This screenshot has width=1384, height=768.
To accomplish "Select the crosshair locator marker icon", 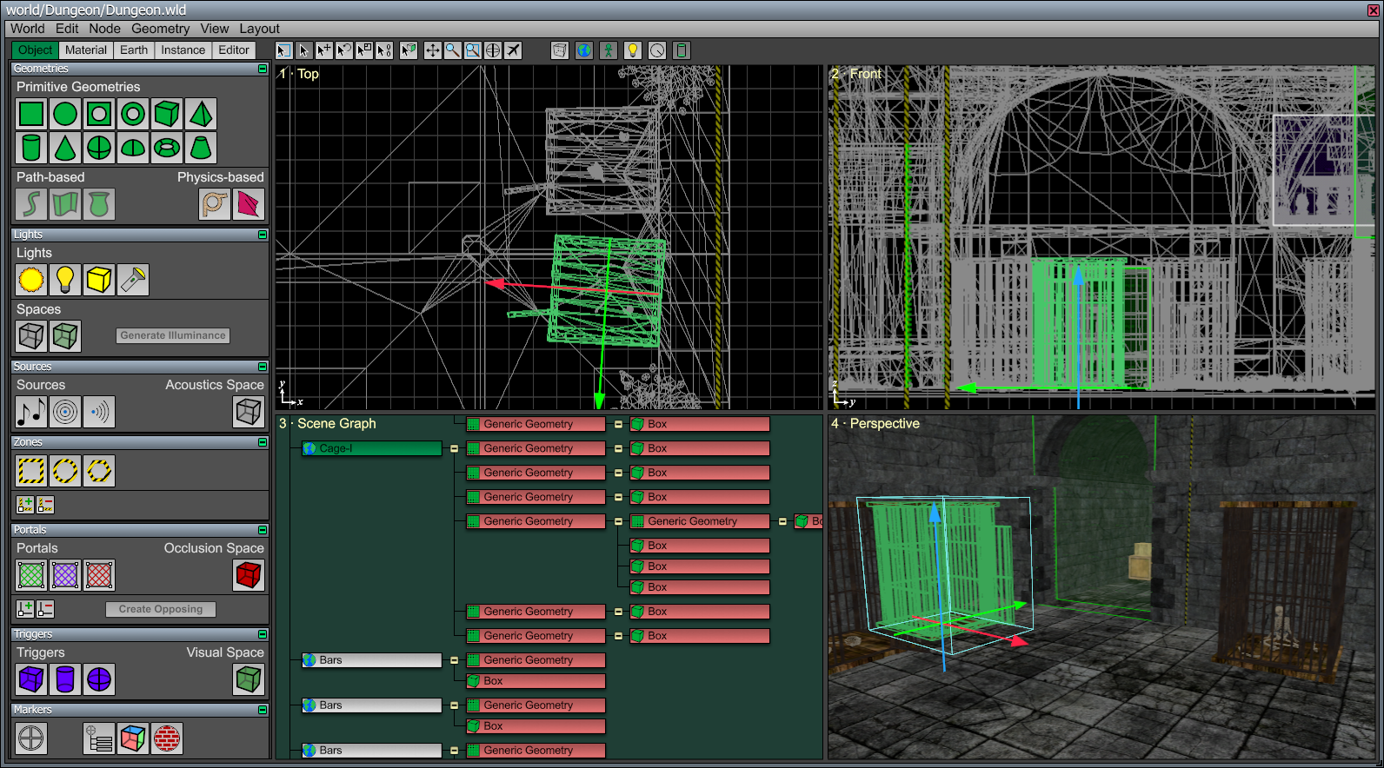I will (x=31, y=738).
